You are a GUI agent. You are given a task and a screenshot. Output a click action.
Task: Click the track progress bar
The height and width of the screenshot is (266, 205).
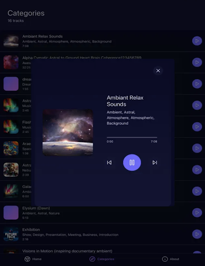point(132,137)
